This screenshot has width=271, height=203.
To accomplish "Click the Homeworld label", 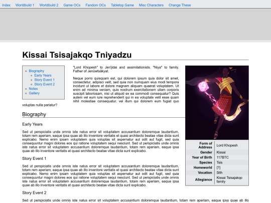I will [203, 167].
